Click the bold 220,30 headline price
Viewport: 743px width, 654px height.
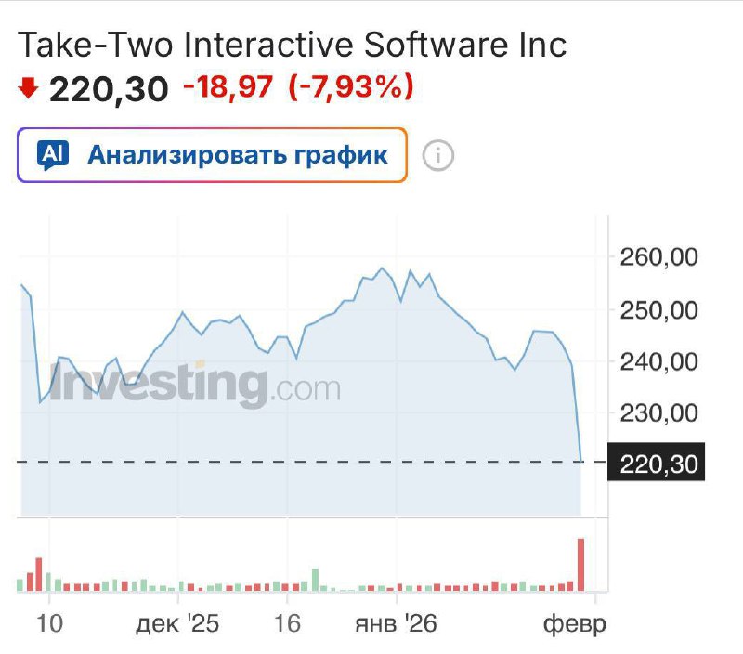(109, 89)
